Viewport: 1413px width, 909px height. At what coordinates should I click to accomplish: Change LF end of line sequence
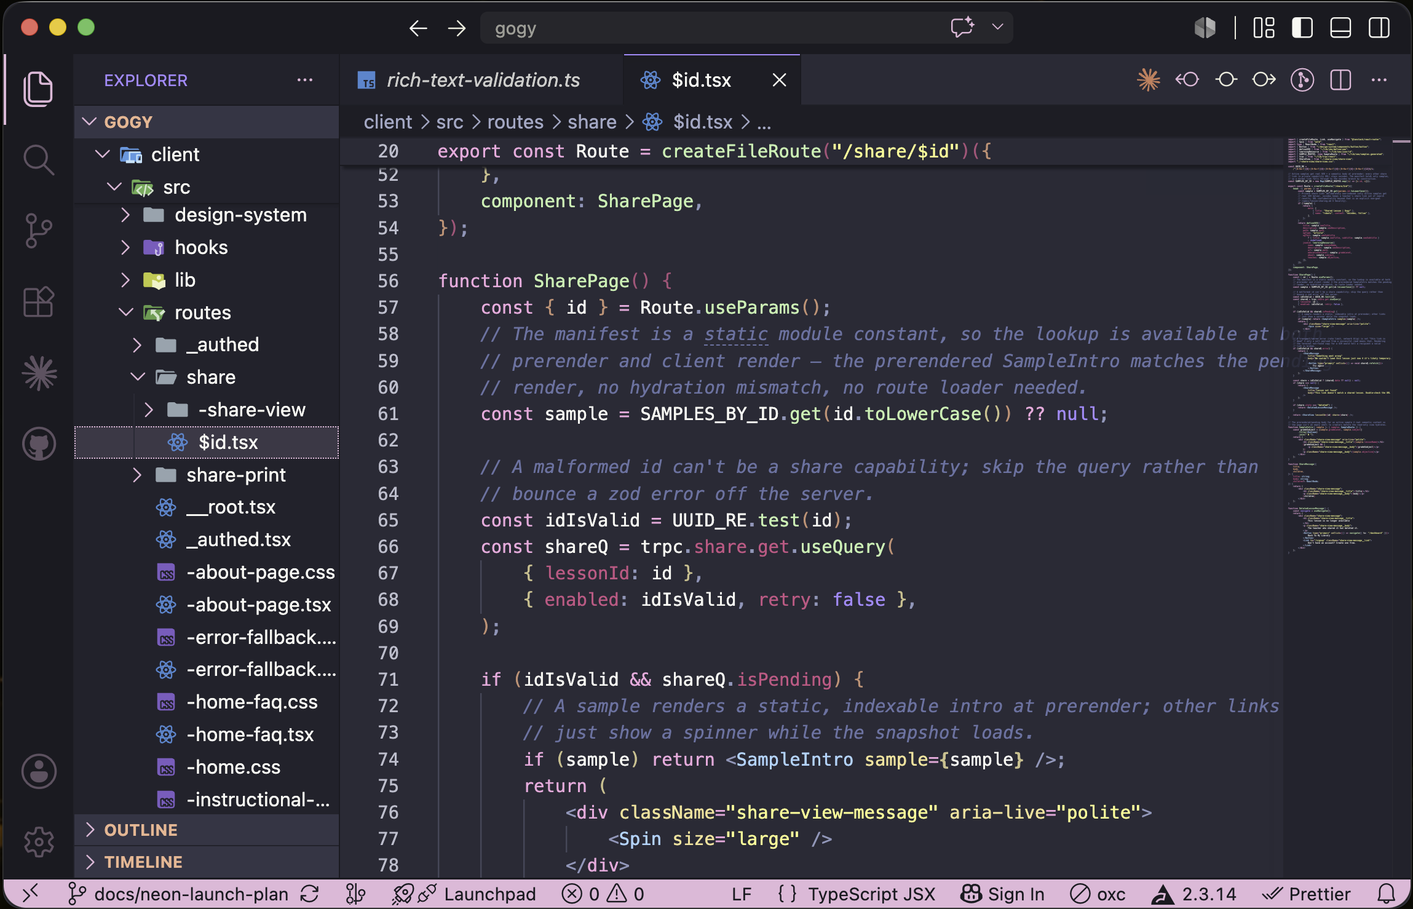tap(742, 894)
